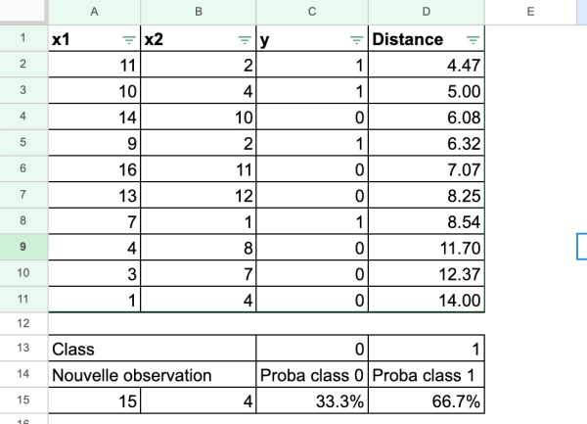Select the 33.3% probability cell
This screenshot has height=424, width=587.
click(312, 400)
